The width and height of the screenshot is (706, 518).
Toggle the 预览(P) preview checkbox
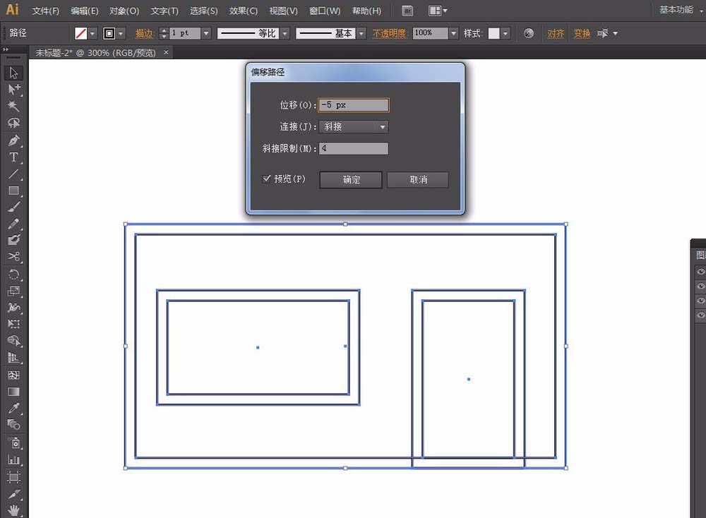tap(267, 179)
